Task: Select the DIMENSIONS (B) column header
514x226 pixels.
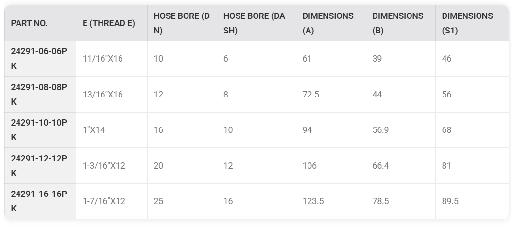Action: pyautogui.click(x=397, y=23)
